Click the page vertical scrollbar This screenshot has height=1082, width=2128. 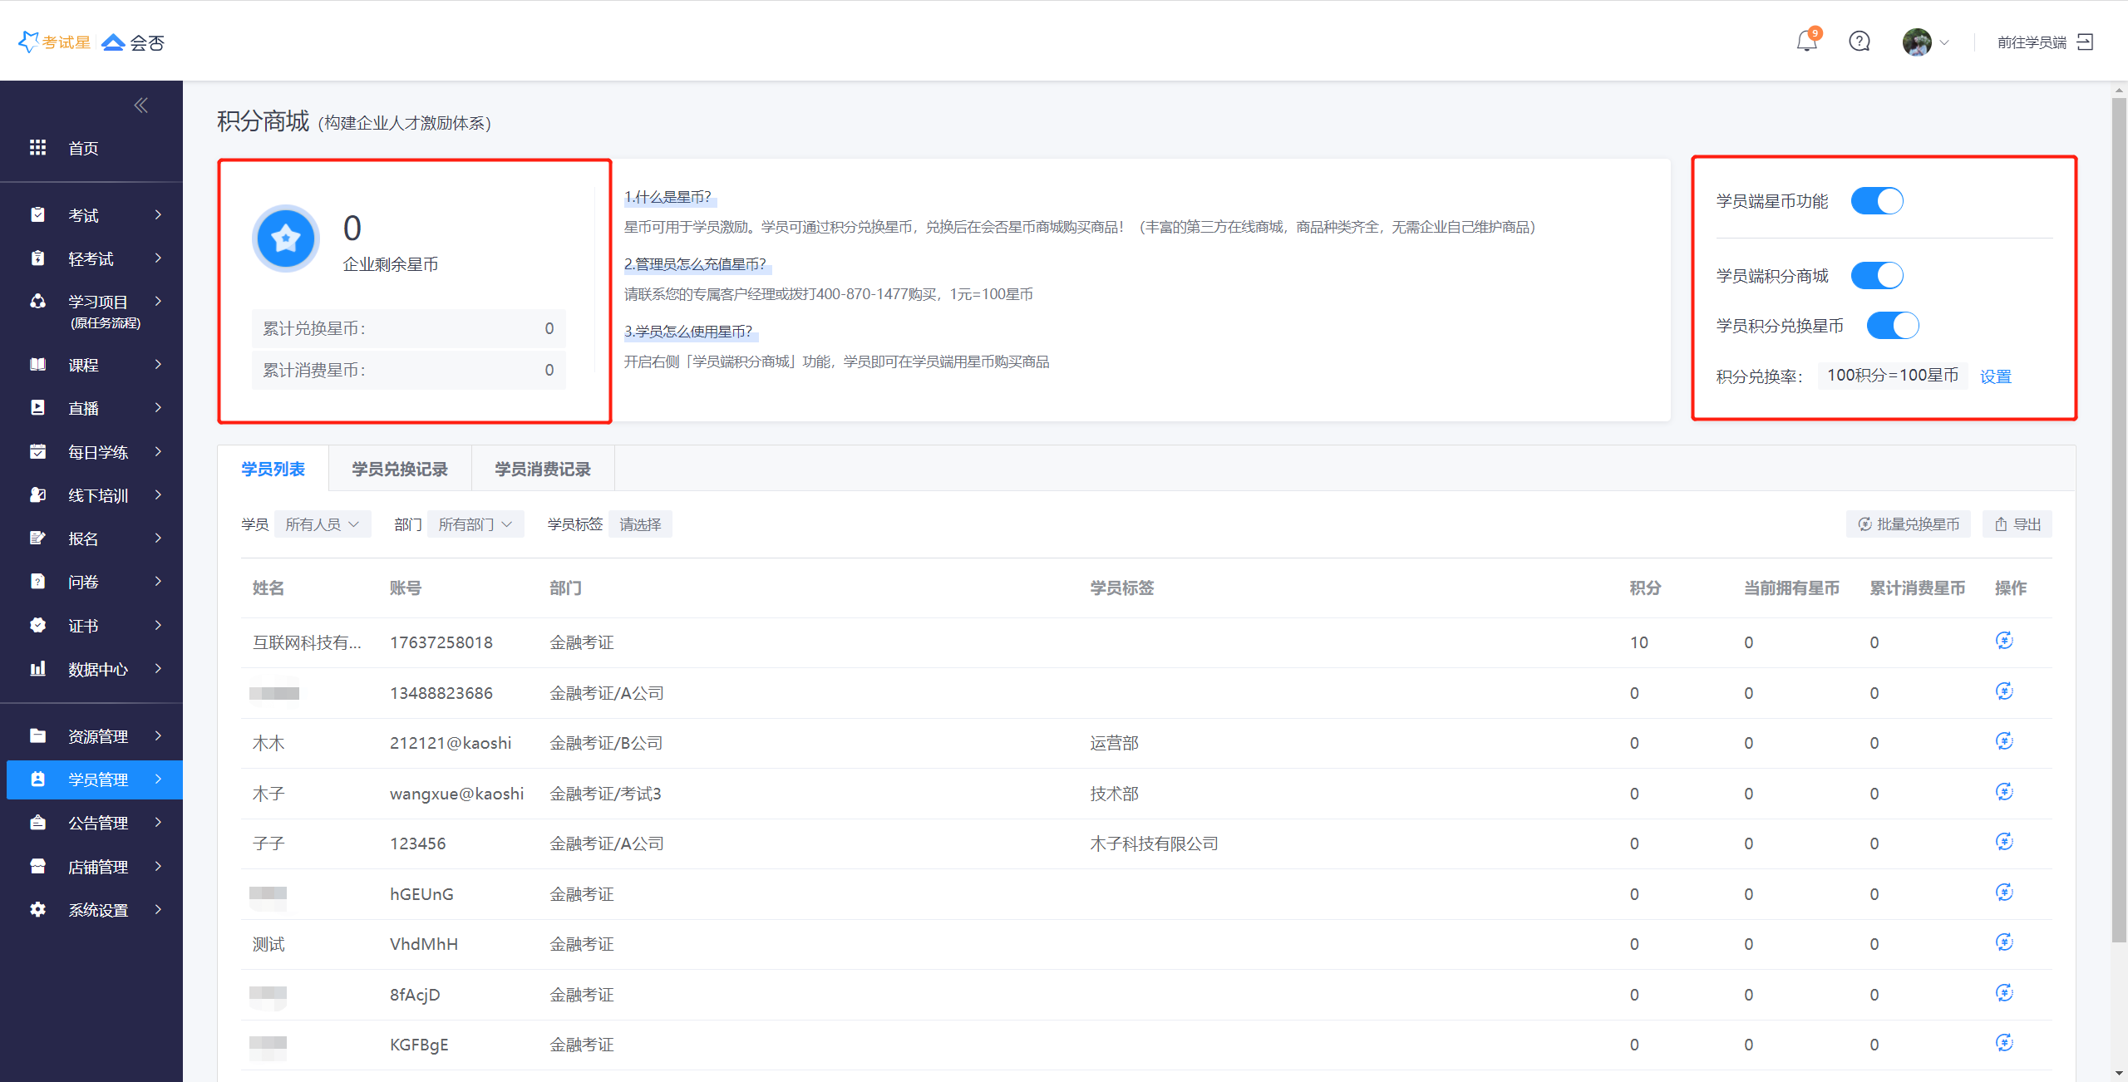click(x=2119, y=515)
